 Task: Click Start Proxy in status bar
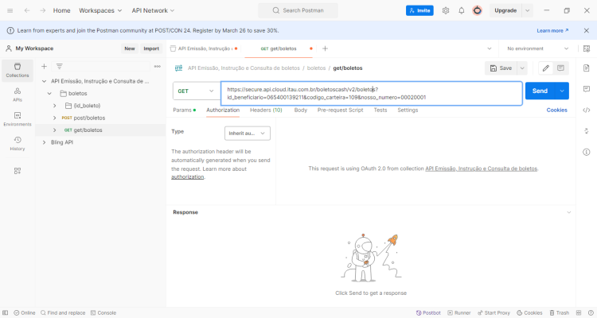click(494, 312)
